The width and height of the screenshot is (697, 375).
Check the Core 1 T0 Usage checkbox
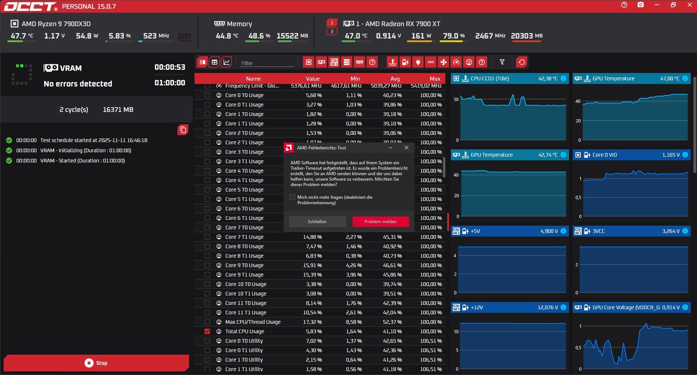[x=207, y=114]
